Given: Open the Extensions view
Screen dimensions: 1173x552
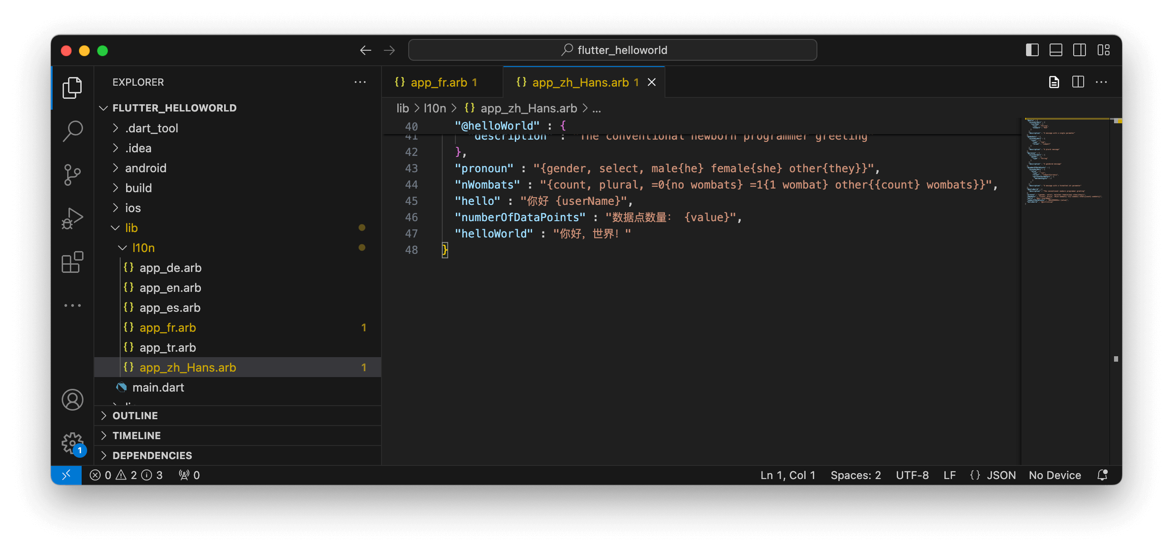Looking at the screenshot, I should 72,262.
